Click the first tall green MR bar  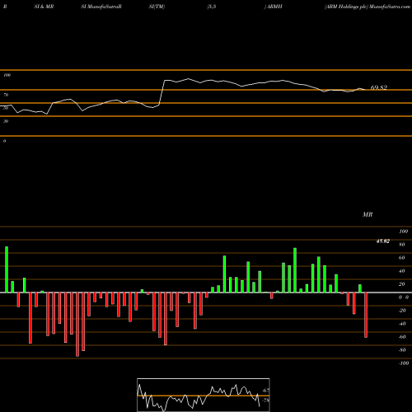(7, 269)
